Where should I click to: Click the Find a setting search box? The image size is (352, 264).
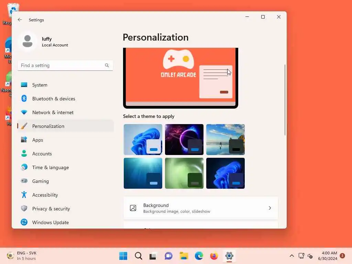tap(65, 65)
